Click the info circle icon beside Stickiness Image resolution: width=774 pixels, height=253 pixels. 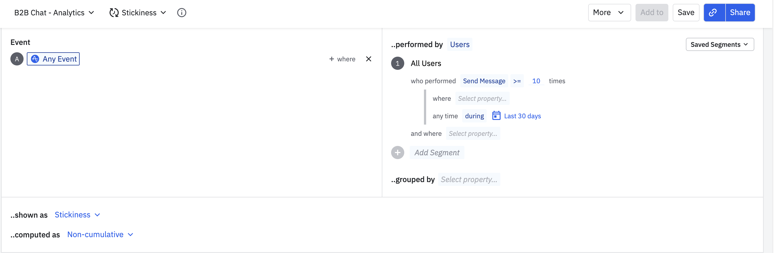[x=181, y=13]
